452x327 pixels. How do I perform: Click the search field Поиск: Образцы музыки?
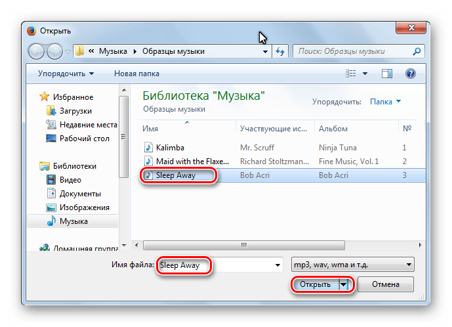pos(359,51)
